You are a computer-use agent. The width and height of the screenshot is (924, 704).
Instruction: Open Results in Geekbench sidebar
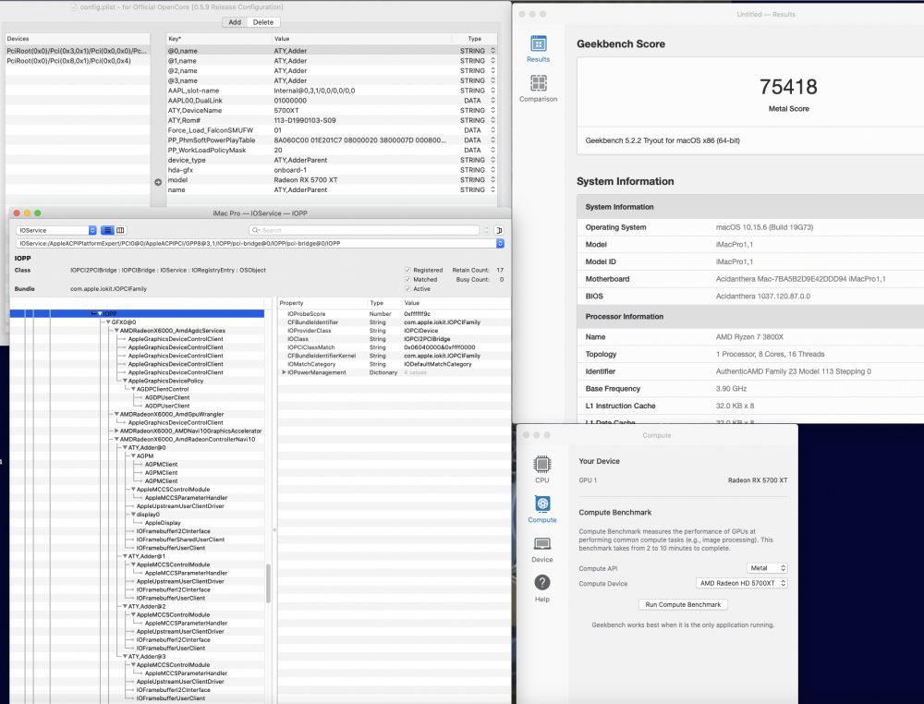pos(538,49)
